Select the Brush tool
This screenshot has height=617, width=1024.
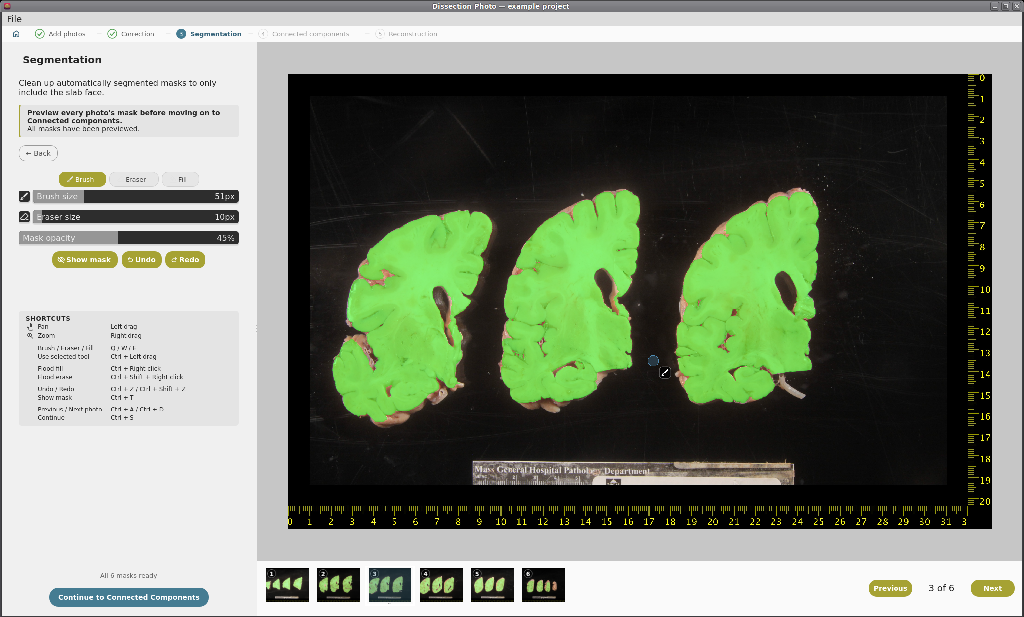(x=82, y=179)
